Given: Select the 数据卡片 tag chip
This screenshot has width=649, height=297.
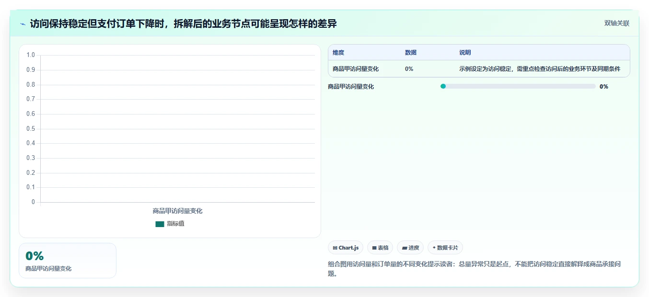Looking at the screenshot, I should pos(445,248).
